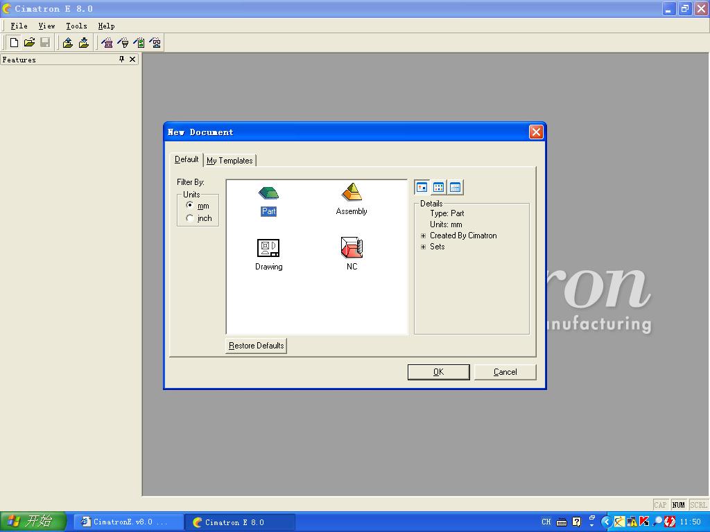Click the Open File folder icon
This screenshot has height=532, width=710.
[29, 42]
